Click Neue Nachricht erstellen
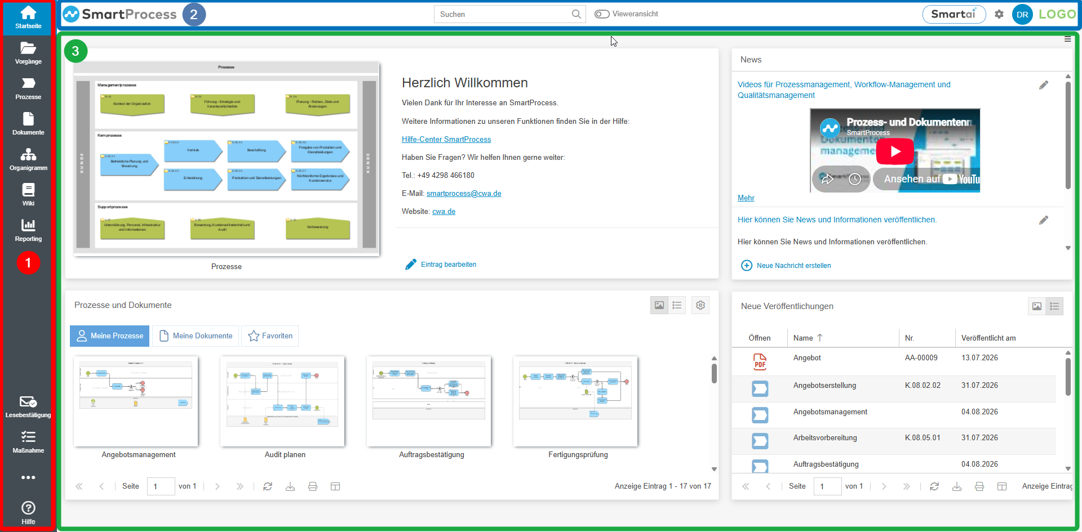Screen dimensions: 1082x532 [x=786, y=266]
